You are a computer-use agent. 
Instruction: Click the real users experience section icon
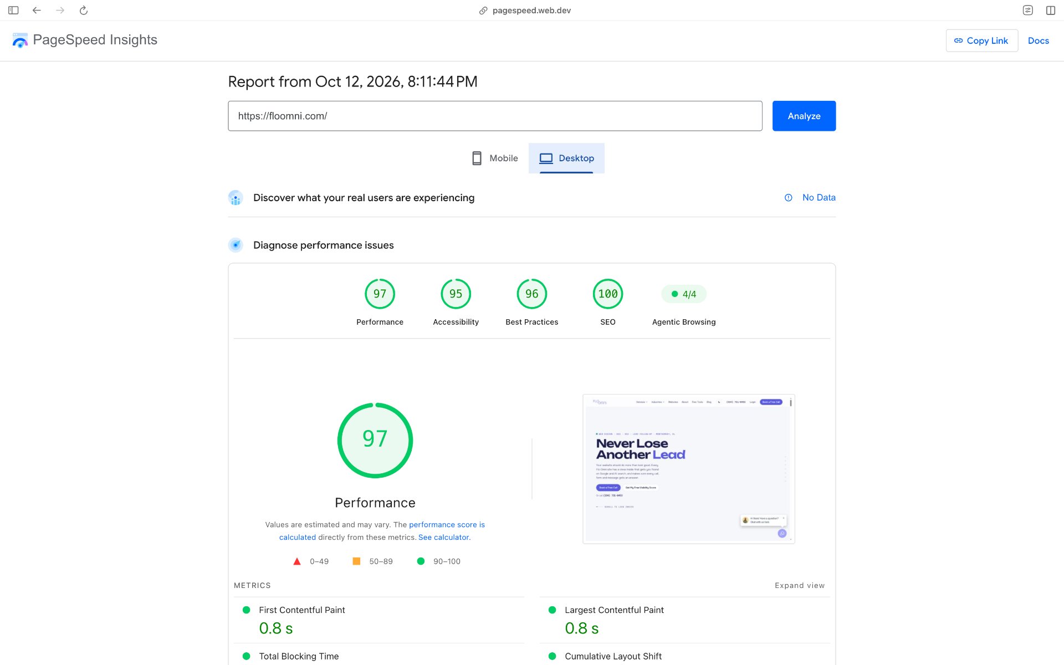coord(236,198)
